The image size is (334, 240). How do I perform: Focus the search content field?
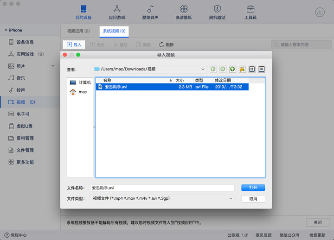point(302,44)
